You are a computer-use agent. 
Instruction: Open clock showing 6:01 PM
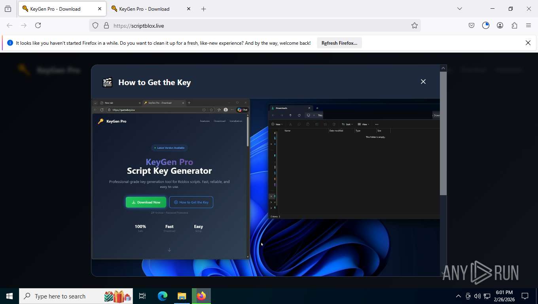504,296
